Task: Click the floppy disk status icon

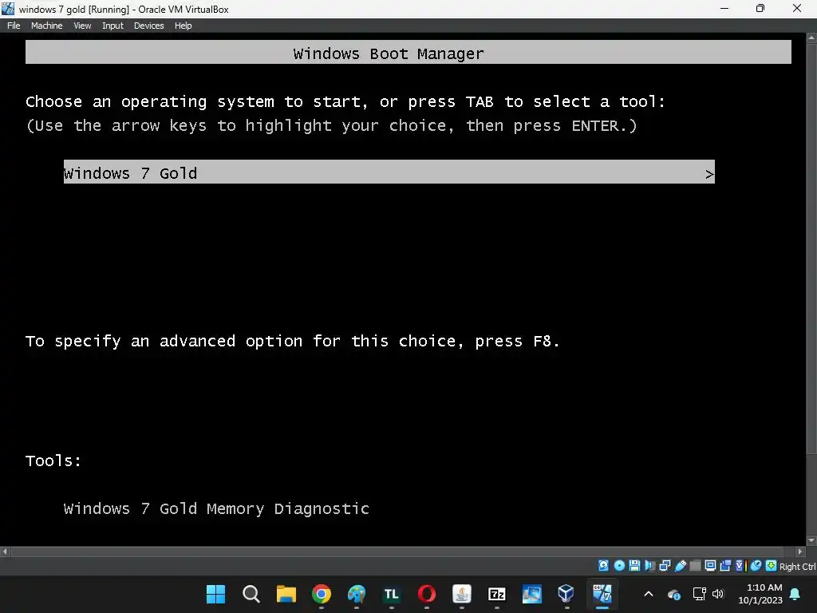Action: pos(634,566)
